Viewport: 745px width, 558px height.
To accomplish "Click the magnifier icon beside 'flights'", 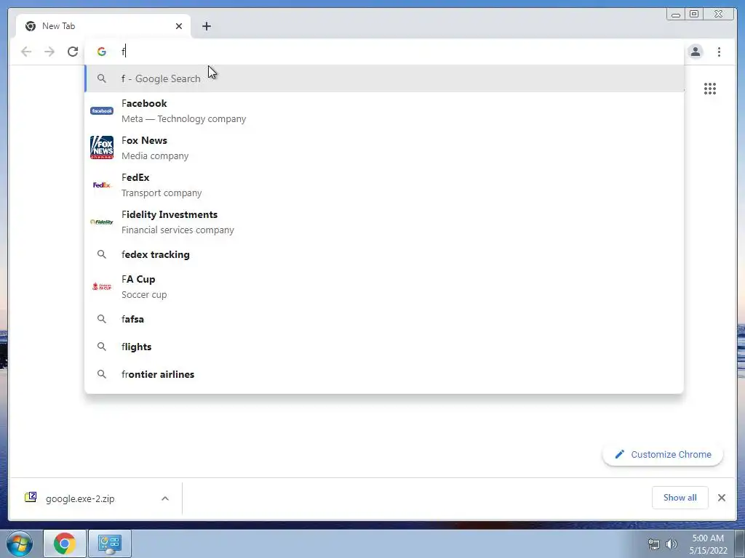I will pos(102,347).
